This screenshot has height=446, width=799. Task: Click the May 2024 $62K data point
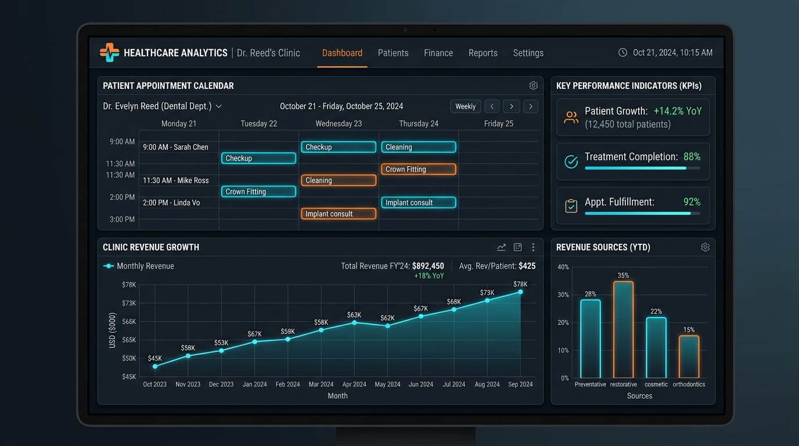[387, 326]
